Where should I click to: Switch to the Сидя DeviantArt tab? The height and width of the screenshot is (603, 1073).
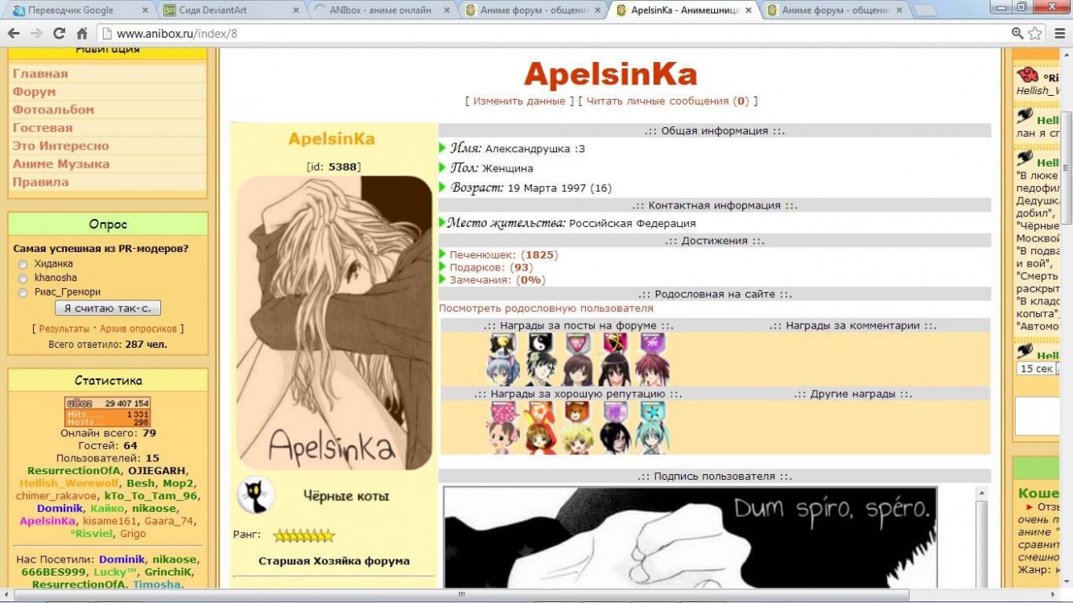228,10
